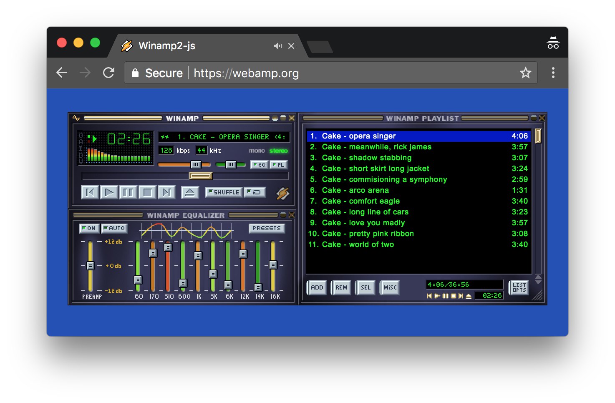615x403 pixels.
Task: Select track 'Cake - commisioning a symphony'
Action: click(x=419, y=179)
